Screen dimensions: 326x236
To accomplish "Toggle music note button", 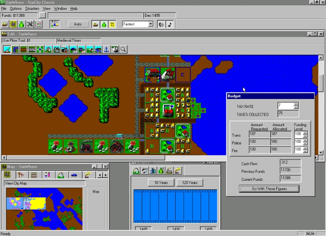I will [170, 25].
